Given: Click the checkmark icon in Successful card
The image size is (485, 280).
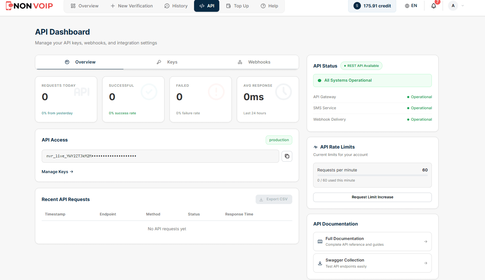Looking at the screenshot, I should 149,92.
